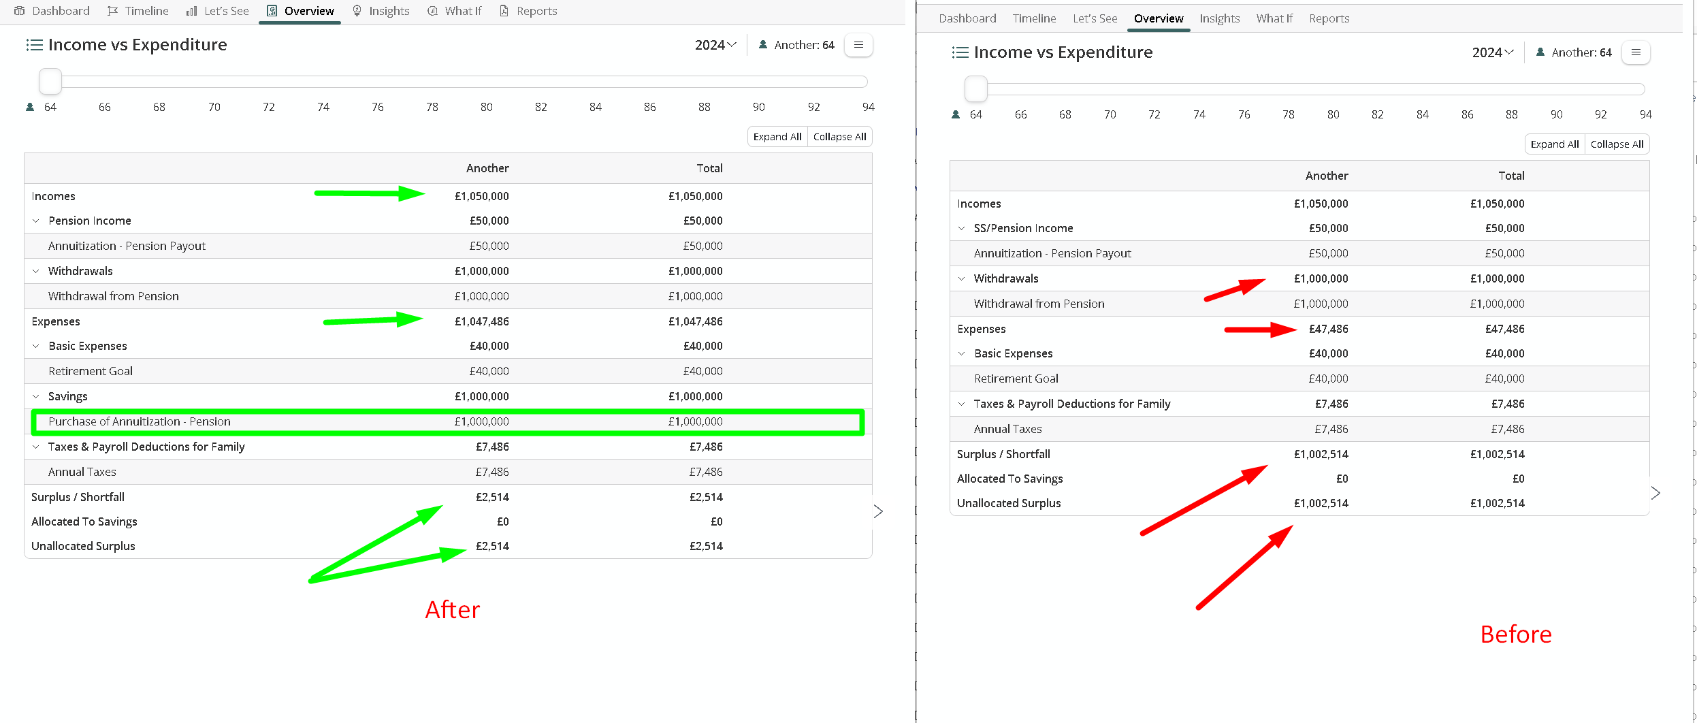The height and width of the screenshot is (723, 1697).
Task: Click the Reports document icon
Action: pyautogui.click(x=504, y=11)
